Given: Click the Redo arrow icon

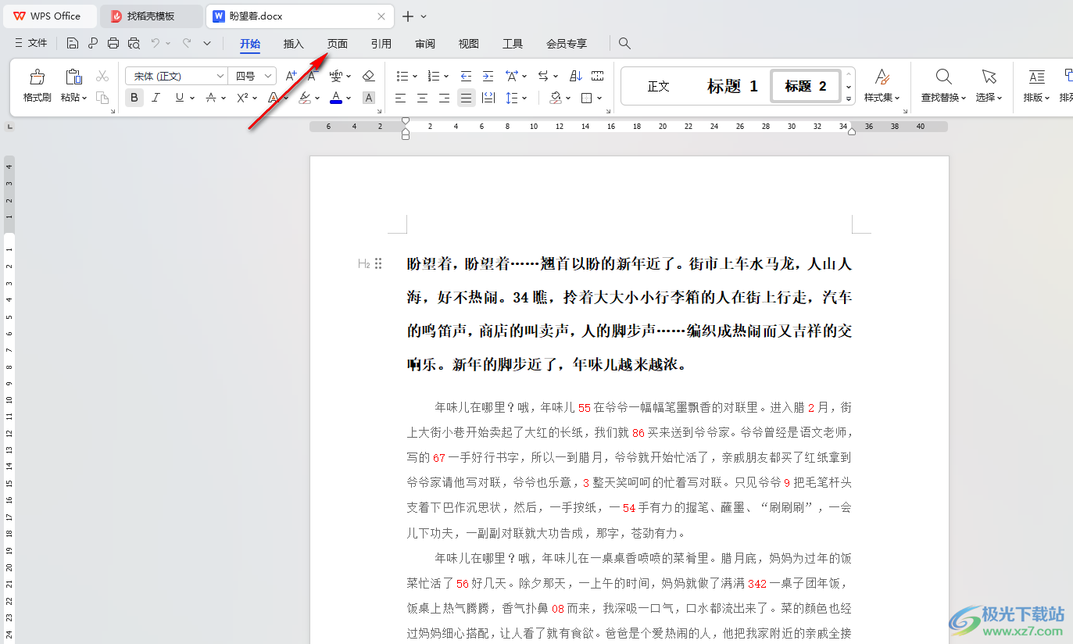Looking at the screenshot, I should point(187,43).
